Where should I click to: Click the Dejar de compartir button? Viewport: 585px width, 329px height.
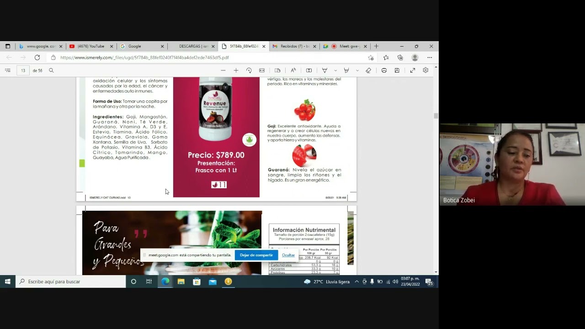click(x=256, y=255)
